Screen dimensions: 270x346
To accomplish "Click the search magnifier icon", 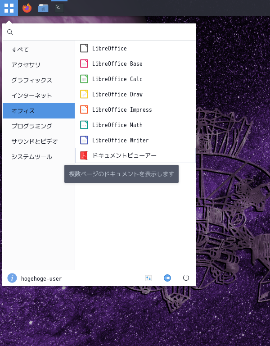I will 10,32.
